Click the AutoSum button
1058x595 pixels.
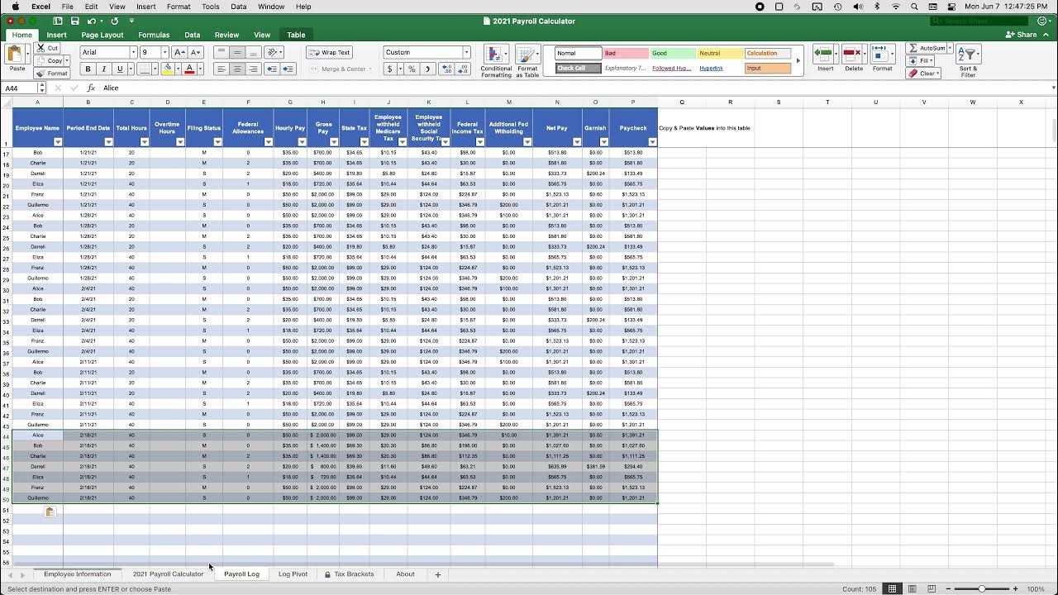(926, 48)
